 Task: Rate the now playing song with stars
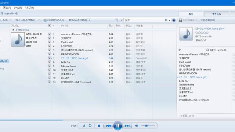coord(202,33)
